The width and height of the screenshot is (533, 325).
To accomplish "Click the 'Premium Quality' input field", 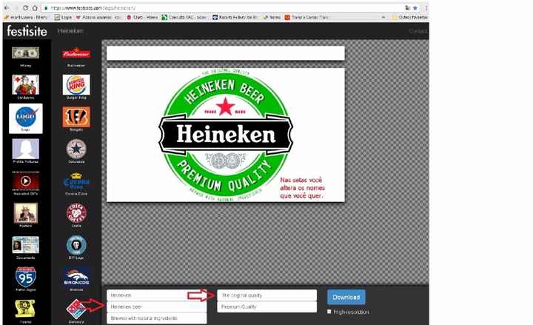I will [x=266, y=306].
